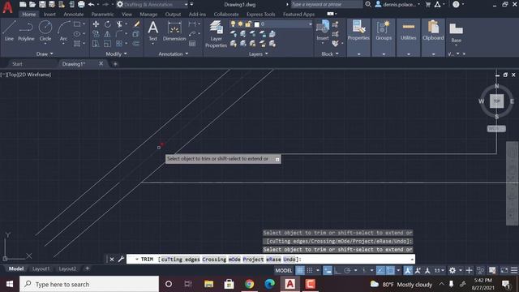
Task: Expand the Modify panel
Action: tap(116, 54)
